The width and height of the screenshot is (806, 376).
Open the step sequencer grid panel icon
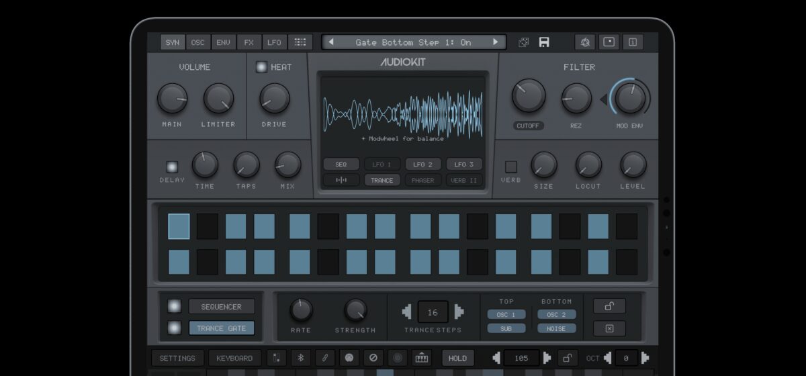pos(300,42)
